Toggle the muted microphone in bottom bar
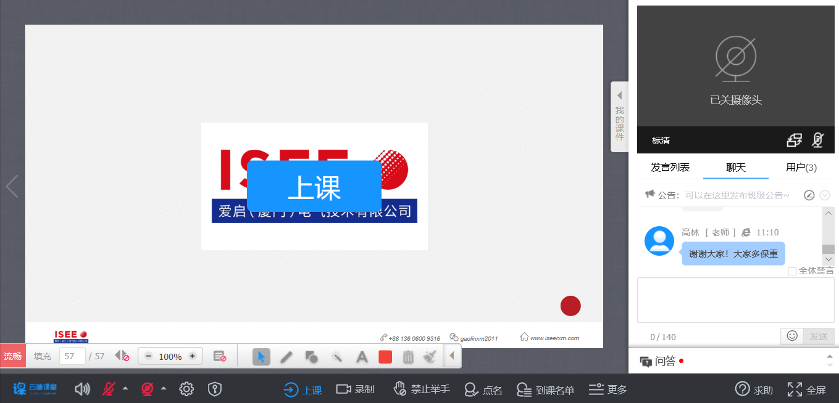The height and width of the screenshot is (403, 839). [109, 389]
